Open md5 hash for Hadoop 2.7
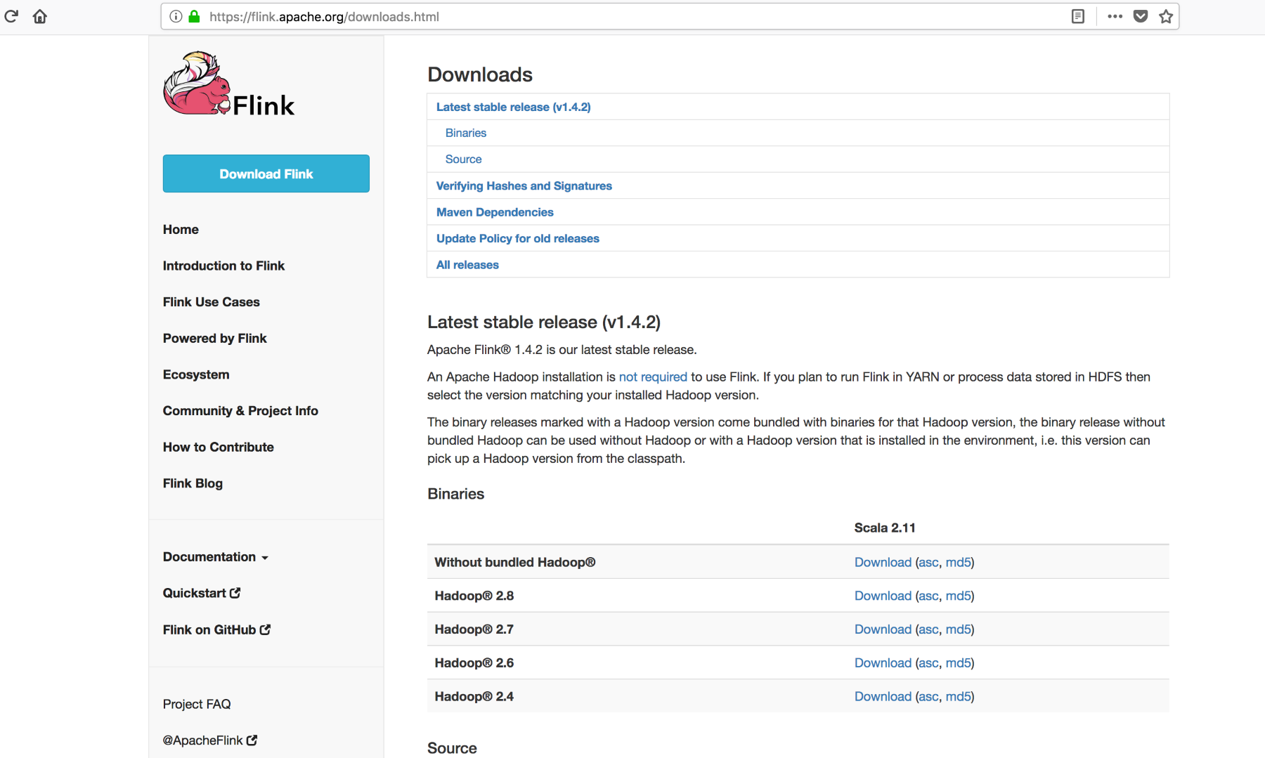The width and height of the screenshot is (1265, 758). click(958, 629)
